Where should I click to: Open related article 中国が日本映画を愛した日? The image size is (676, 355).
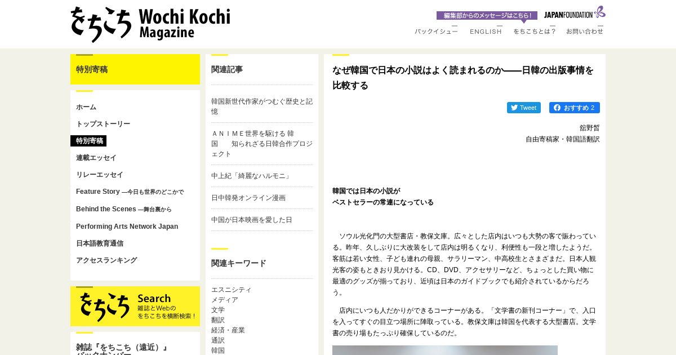coord(252,220)
